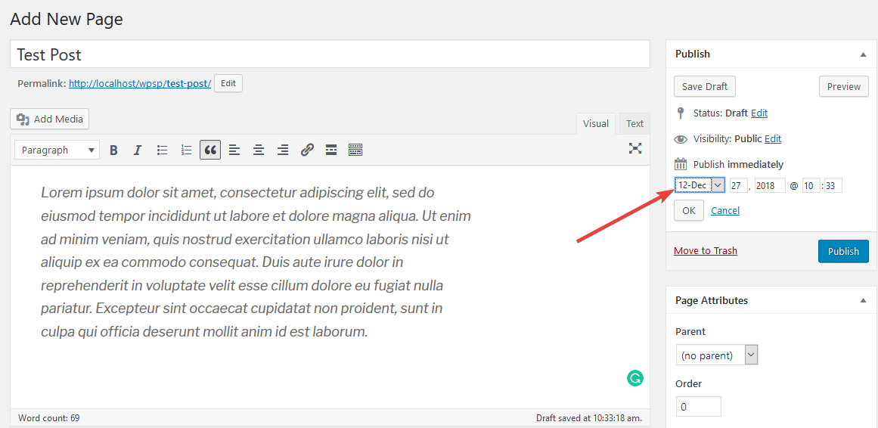
Task: Collapse the Publish panel
Action: point(863,54)
